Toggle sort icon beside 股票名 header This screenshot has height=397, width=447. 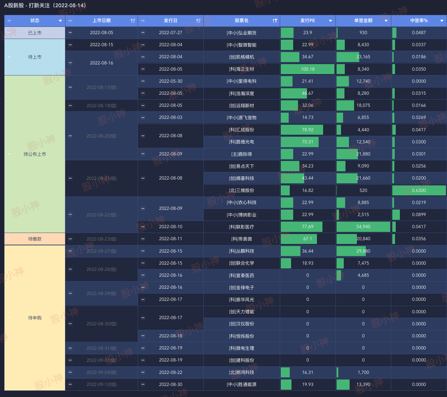275,21
